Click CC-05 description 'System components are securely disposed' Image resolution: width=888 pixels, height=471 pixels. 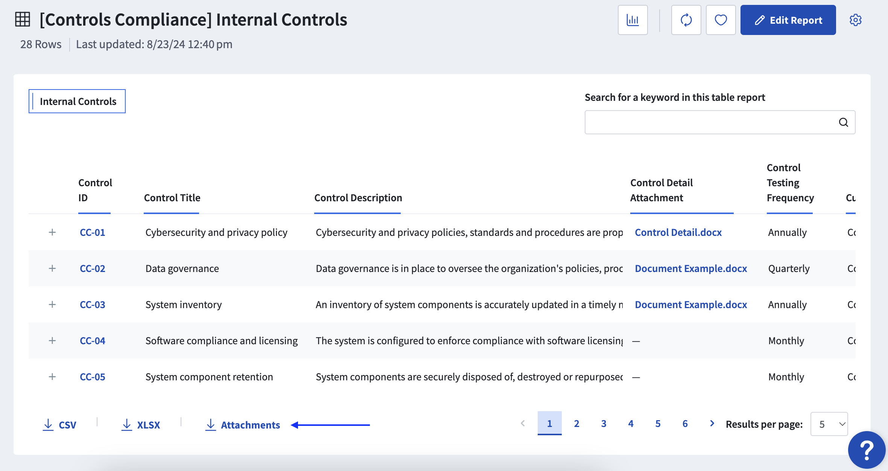469,377
